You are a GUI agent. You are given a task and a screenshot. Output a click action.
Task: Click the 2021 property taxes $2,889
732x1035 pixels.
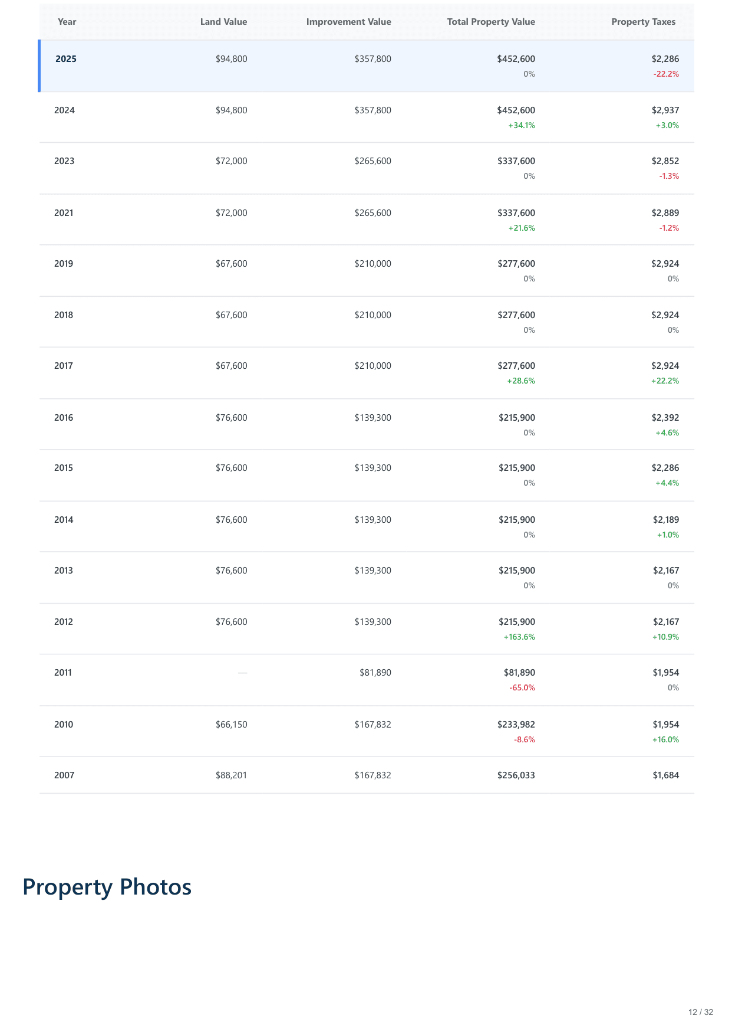click(665, 213)
